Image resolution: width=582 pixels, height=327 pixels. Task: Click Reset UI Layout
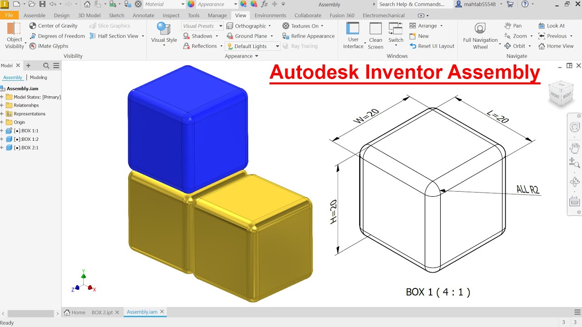coord(432,46)
